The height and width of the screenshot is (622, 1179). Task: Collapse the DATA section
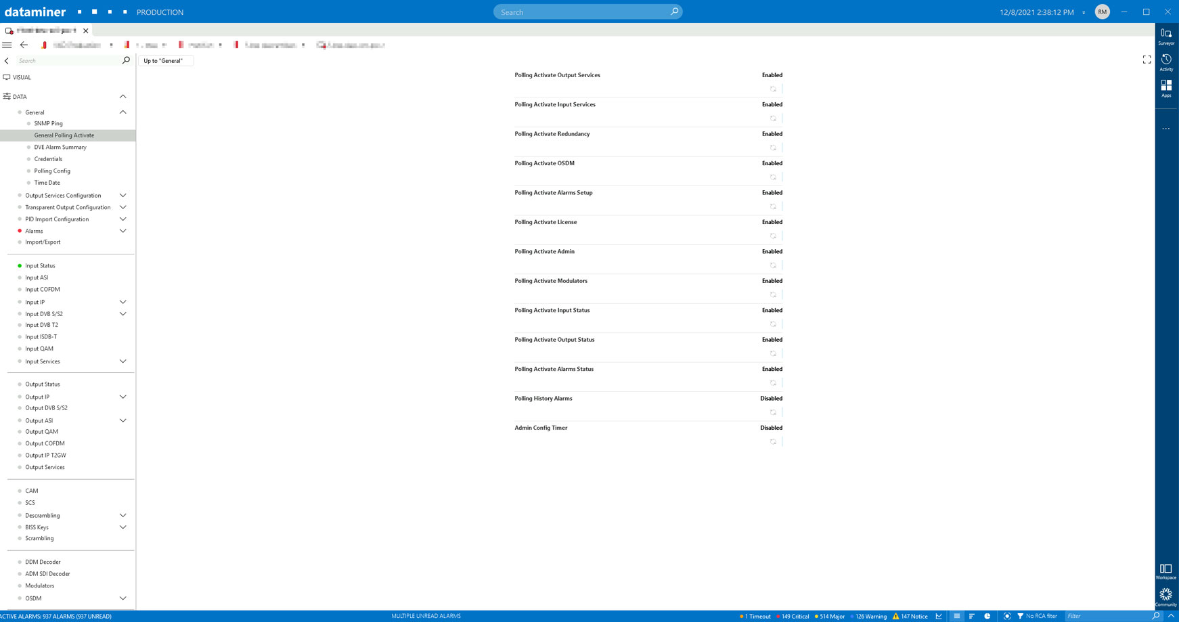pyautogui.click(x=123, y=97)
